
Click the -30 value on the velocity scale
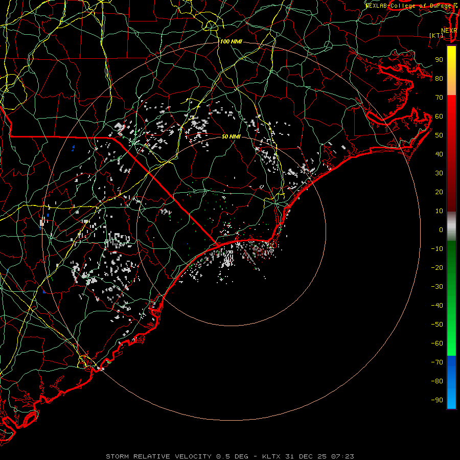(x=438, y=287)
